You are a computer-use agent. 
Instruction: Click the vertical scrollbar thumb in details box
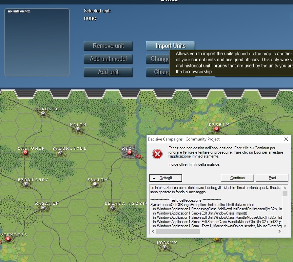click(x=285, y=193)
